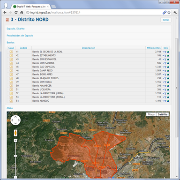Click the Editar button
The width and height of the screenshot is (180, 180).
coord(166,20)
